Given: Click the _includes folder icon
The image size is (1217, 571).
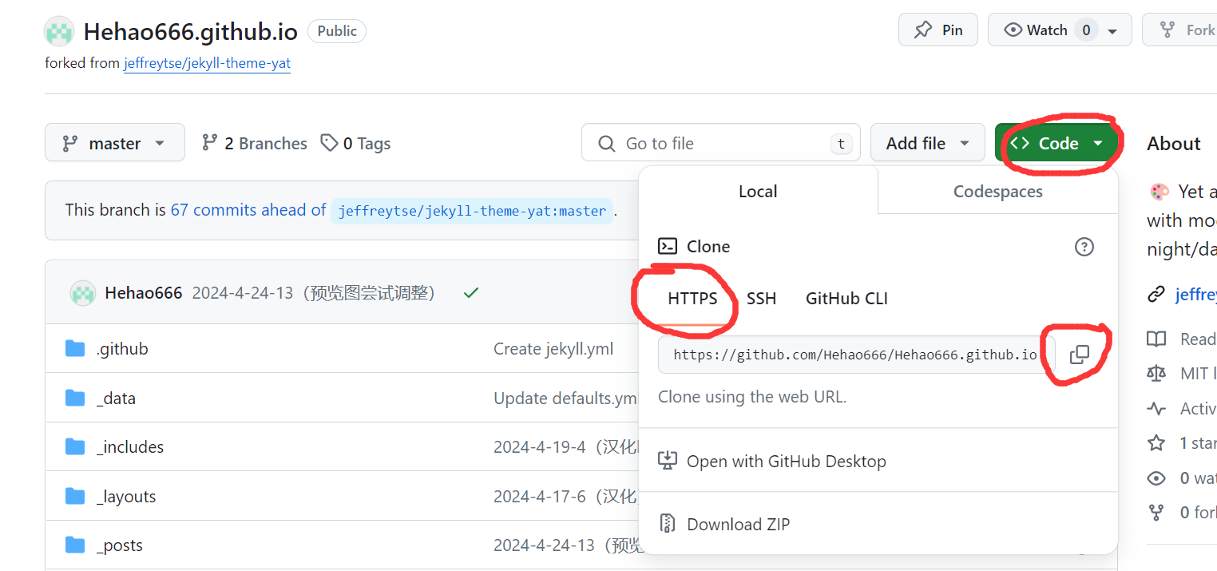Looking at the screenshot, I should [x=75, y=447].
